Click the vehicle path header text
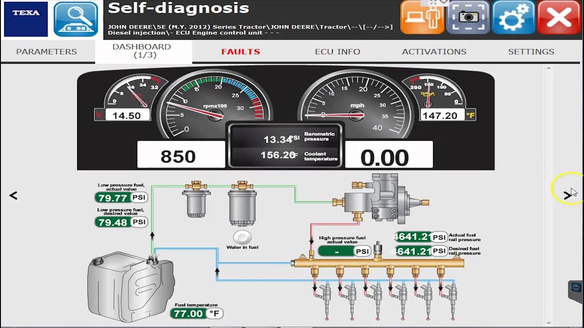The image size is (584, 328). 250,30
